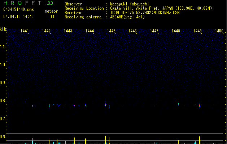Screen dimensions: 227x144
Task: Click the 0.7 kHz frequency axis label
Action: point(3,119)
